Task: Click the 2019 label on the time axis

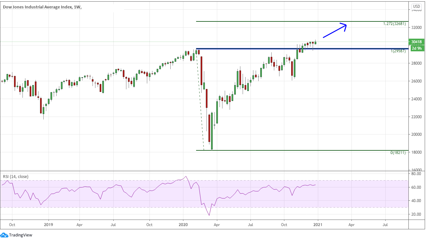Action: point(48,224)
